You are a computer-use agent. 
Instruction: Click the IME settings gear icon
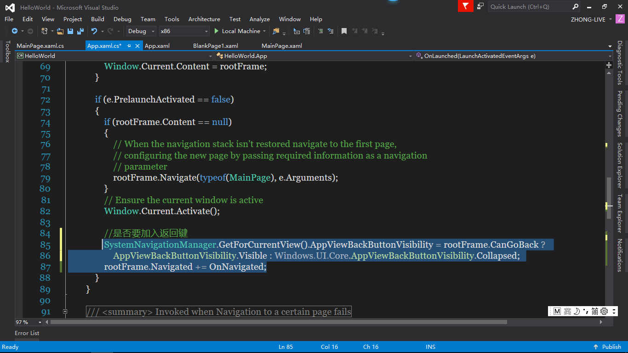[x=604, y=311]
